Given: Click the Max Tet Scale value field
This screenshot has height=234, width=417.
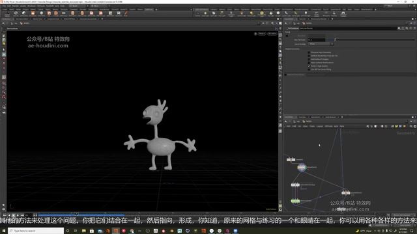Looking at the screenshot, I should tap(317, 40).
